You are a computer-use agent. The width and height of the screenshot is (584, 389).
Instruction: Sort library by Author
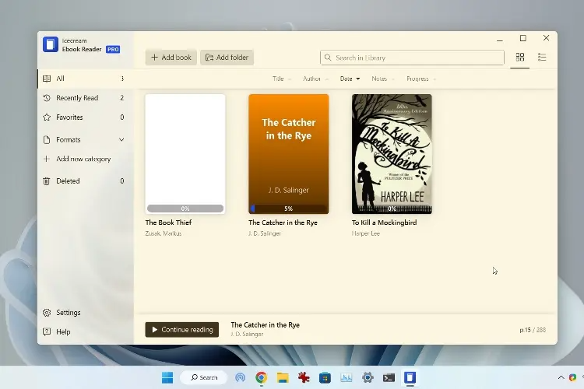(315, 79)
